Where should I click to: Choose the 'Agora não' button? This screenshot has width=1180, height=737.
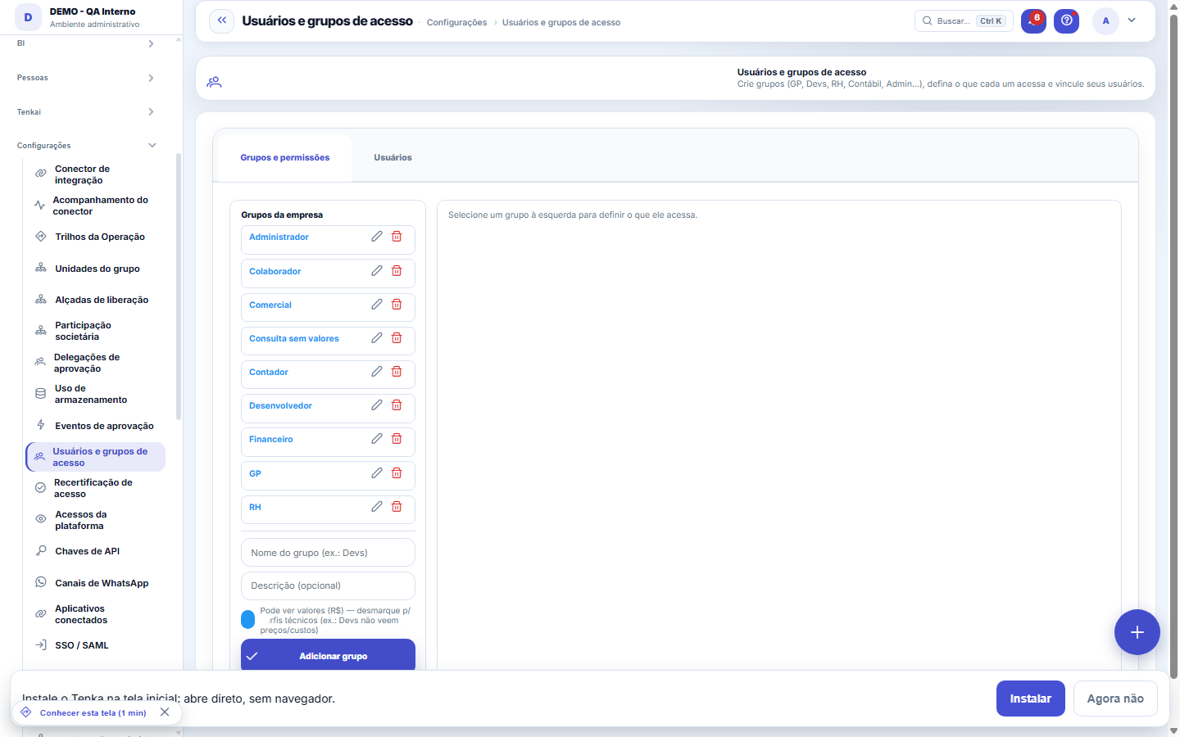pos(1115,699)
